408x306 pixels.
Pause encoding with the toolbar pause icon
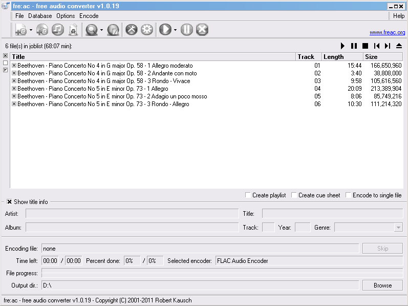click(x=187, y=30)
